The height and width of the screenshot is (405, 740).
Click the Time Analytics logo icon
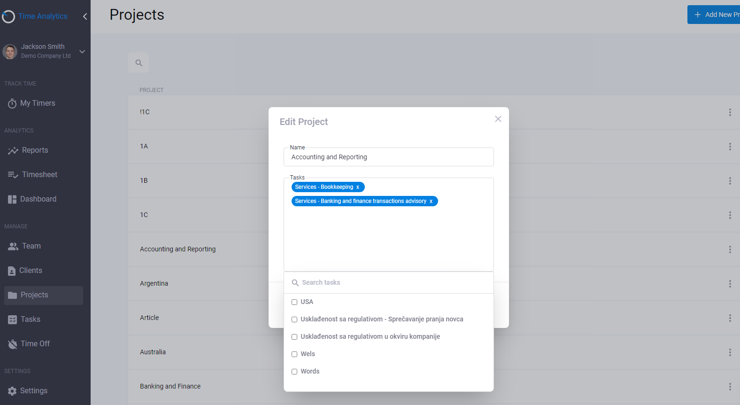pyautogui.click(x=8, y=16)
